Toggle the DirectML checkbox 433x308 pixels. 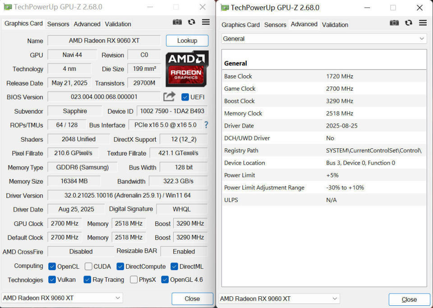click(x=174, y=267)
